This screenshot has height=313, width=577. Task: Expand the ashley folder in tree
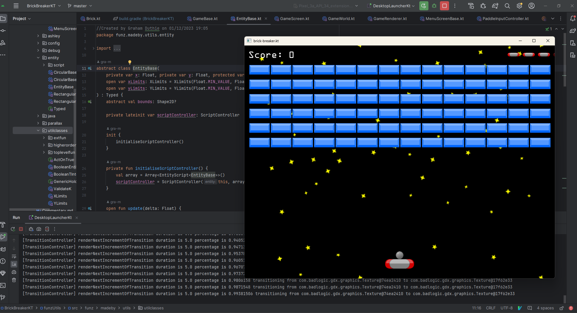pos(38,36)
